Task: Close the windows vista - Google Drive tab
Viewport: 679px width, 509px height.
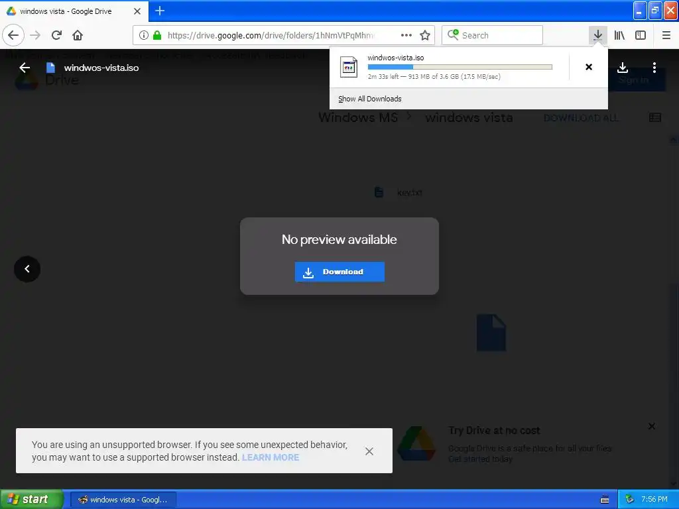Action: click(x=137, y=11)
